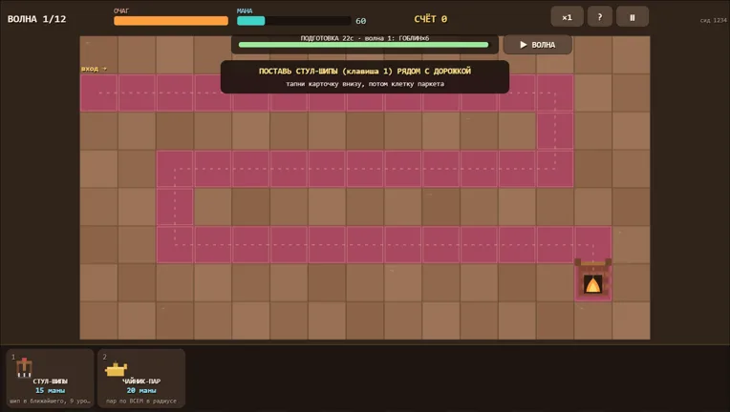Click the ВОЛНА 1/12 counter
Viewport: 730px width, 412px height.
(36, 19)
